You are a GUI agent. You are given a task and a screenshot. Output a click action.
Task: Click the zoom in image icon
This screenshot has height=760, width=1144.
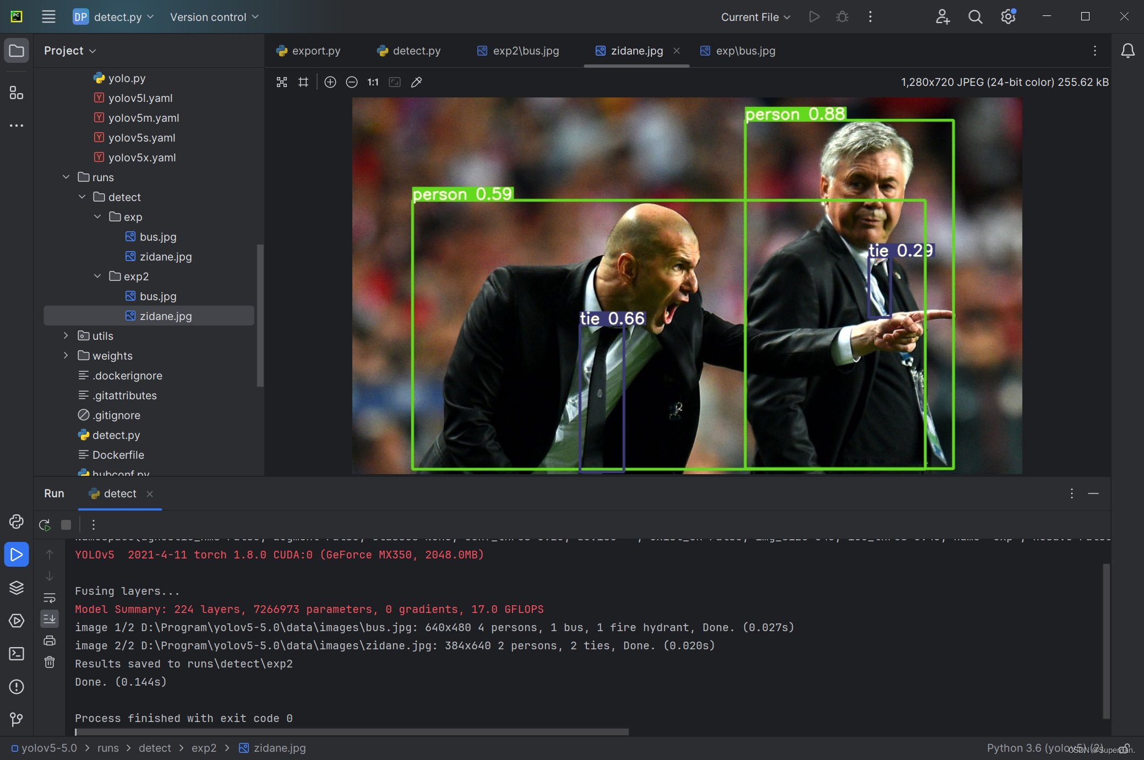pos(330,82)
